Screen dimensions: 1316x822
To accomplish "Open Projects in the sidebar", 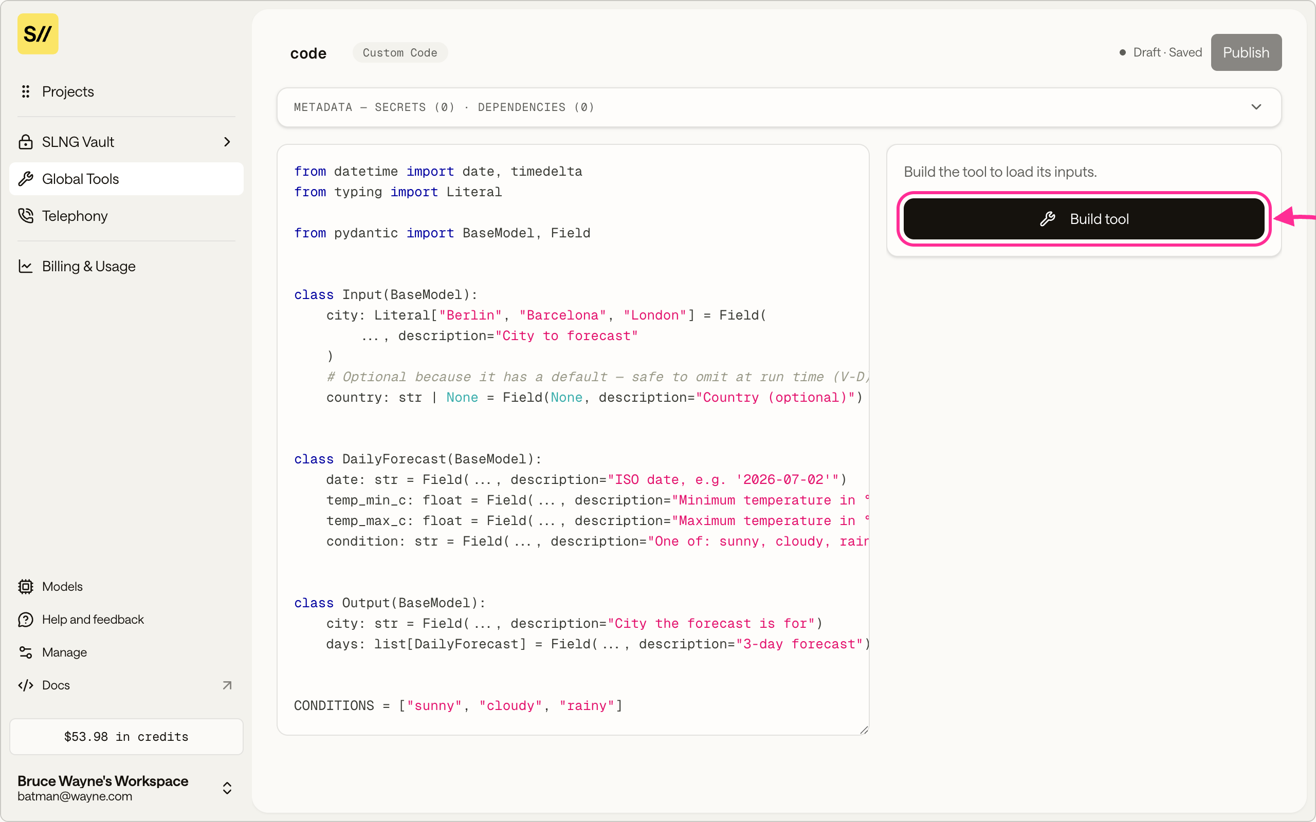I will tap(126, 91).
